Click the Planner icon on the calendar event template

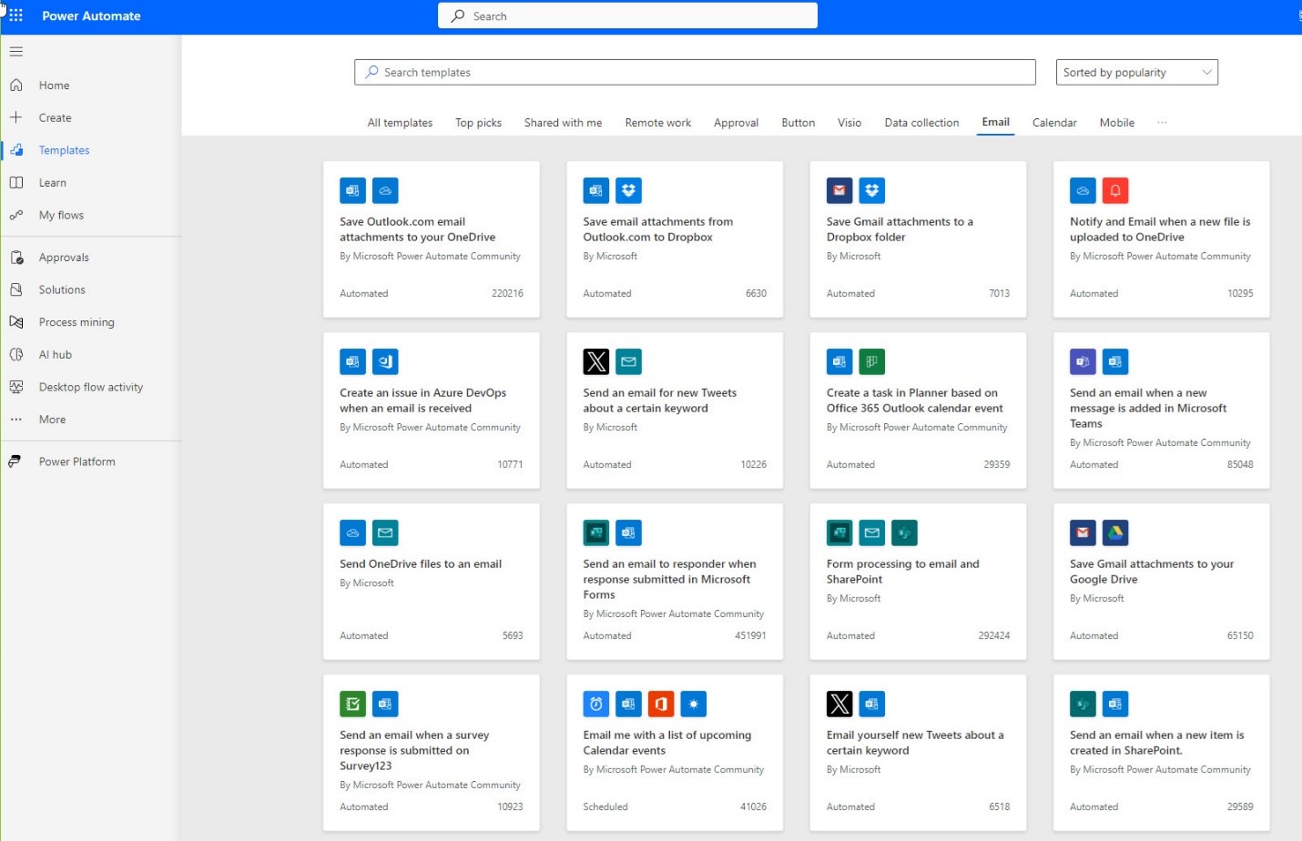point(871,361)
